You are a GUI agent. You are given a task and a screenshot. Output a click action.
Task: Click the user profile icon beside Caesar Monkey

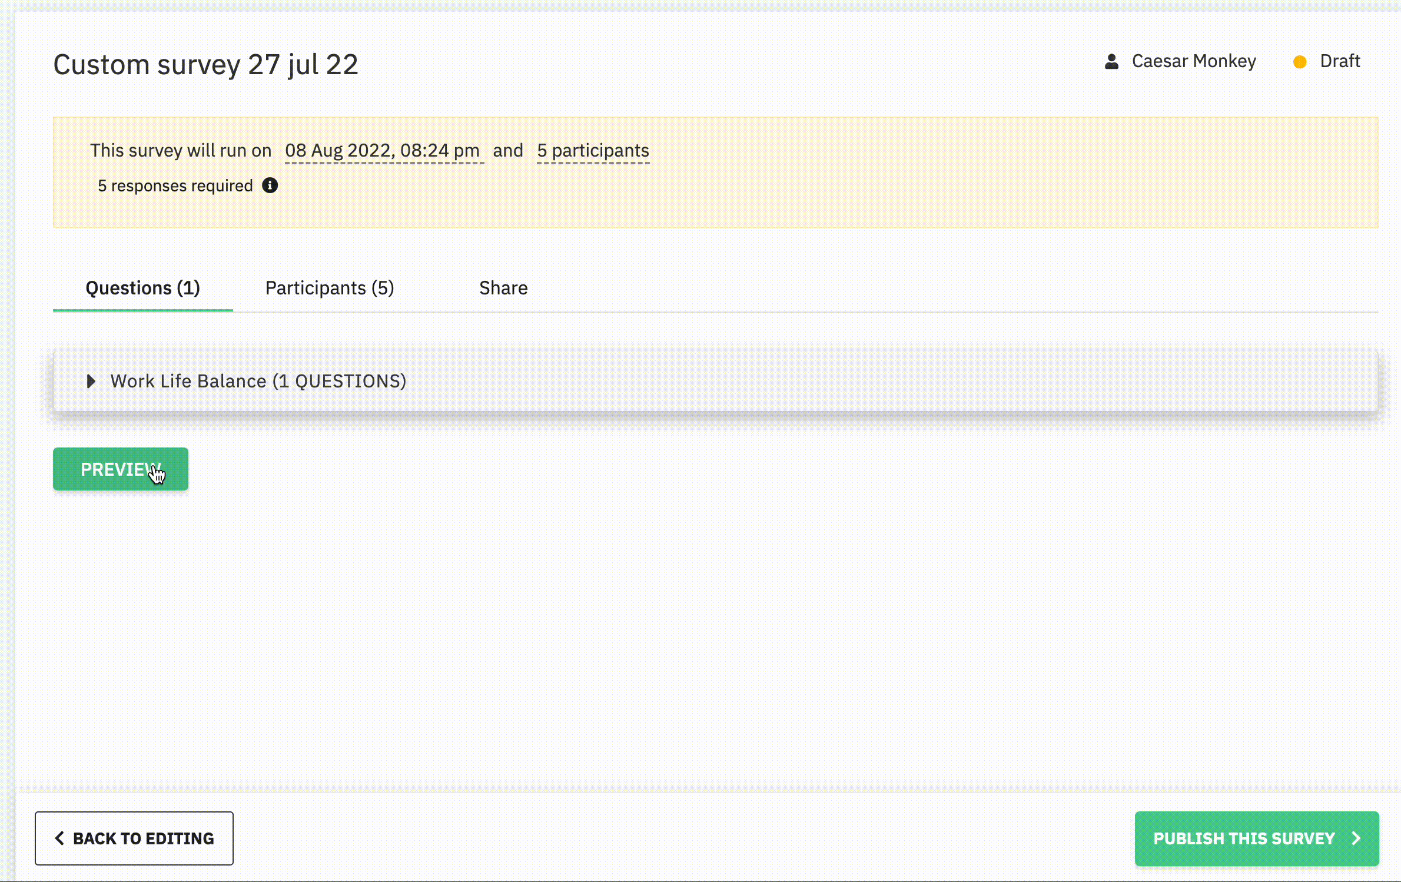click(x=1111, y=61)
